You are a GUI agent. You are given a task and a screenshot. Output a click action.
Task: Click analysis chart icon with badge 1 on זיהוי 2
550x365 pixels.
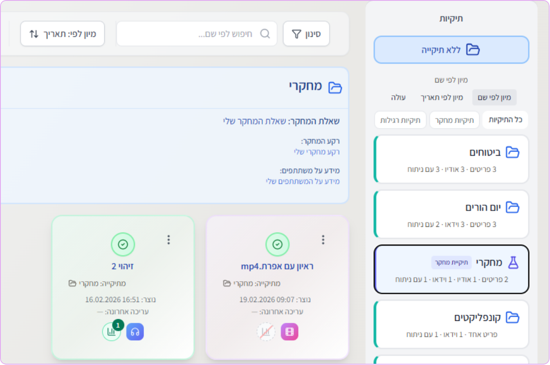[112, 332]
